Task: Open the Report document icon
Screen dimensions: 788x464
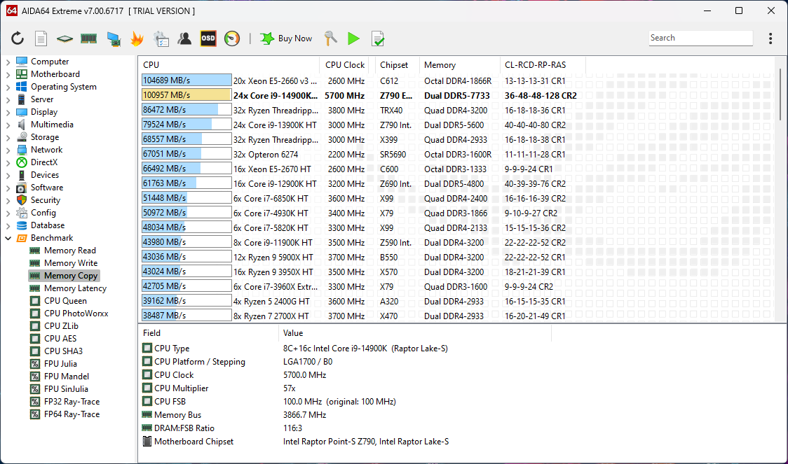Action: pyautogui.click(x=41, y=38)
